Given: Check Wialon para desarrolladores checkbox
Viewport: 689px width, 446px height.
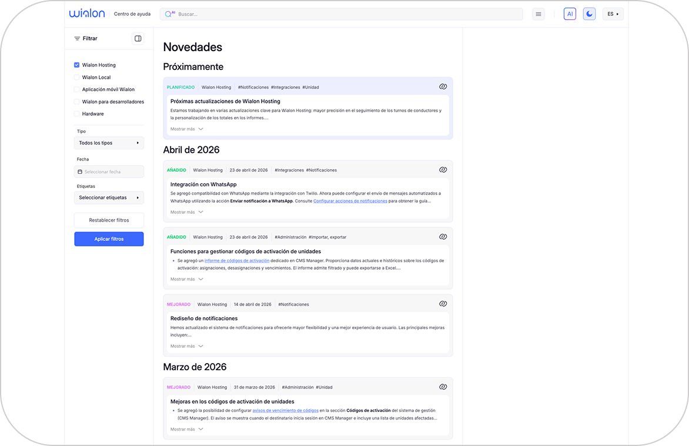Looking at the screenshot, I should (x=77, y=102).
